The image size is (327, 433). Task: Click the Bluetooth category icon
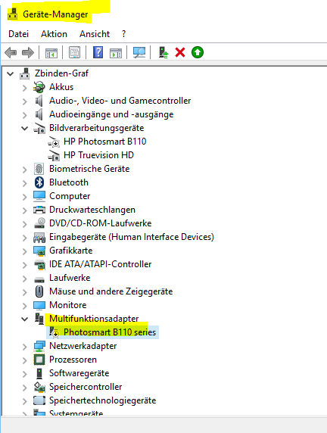point(39,182)
